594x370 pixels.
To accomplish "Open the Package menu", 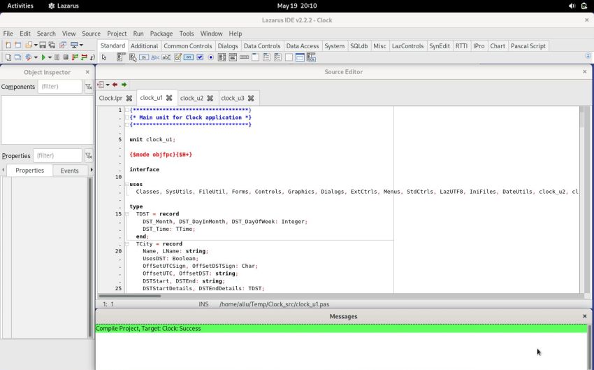I will [x=161, y=34].
